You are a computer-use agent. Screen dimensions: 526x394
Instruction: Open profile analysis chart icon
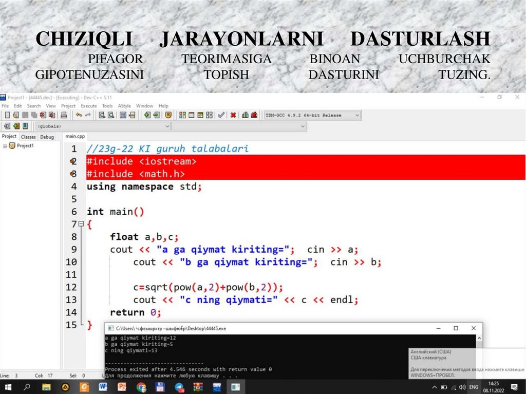(245, 115)
